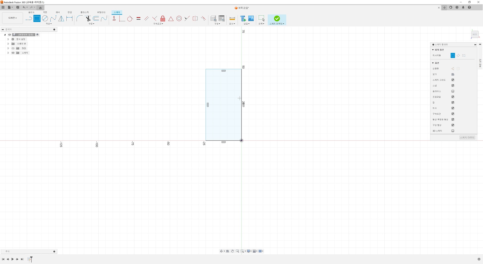
Task: Collapse the 옵션 section in palette
Action: pos(433,63)
